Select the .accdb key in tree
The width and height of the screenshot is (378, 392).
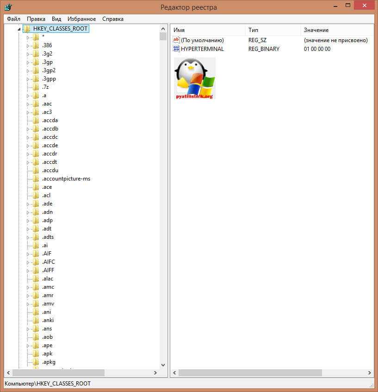pos(50,129)
